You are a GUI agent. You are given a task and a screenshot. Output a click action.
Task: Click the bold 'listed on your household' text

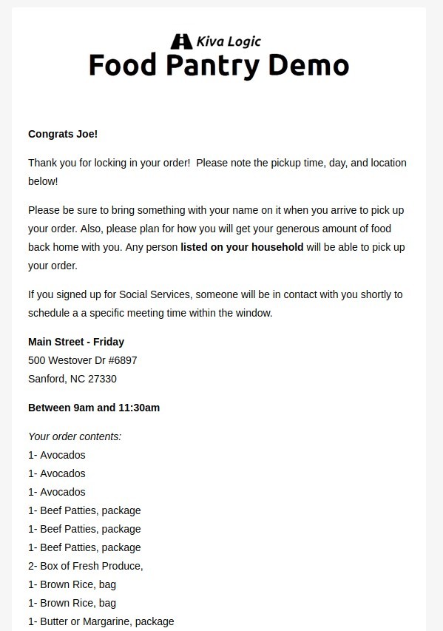pos(242,247)
